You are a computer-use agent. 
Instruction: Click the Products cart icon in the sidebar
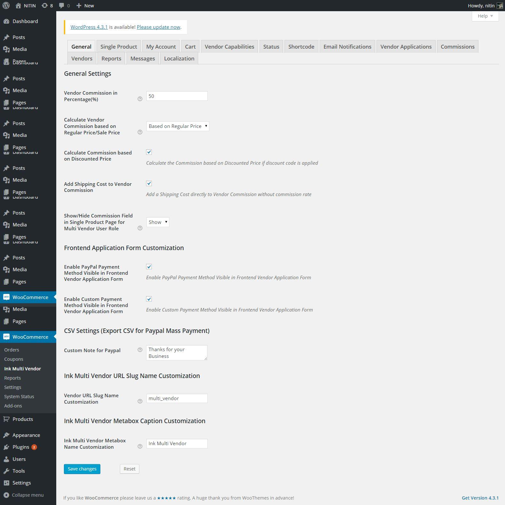coord(6,419)
